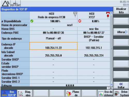Click the scroll up arrow of the table
Viewport: 129px width, 97px height.
coord(111,13)
